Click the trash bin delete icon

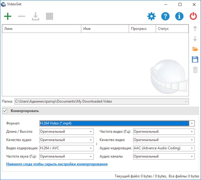(195, 70)
